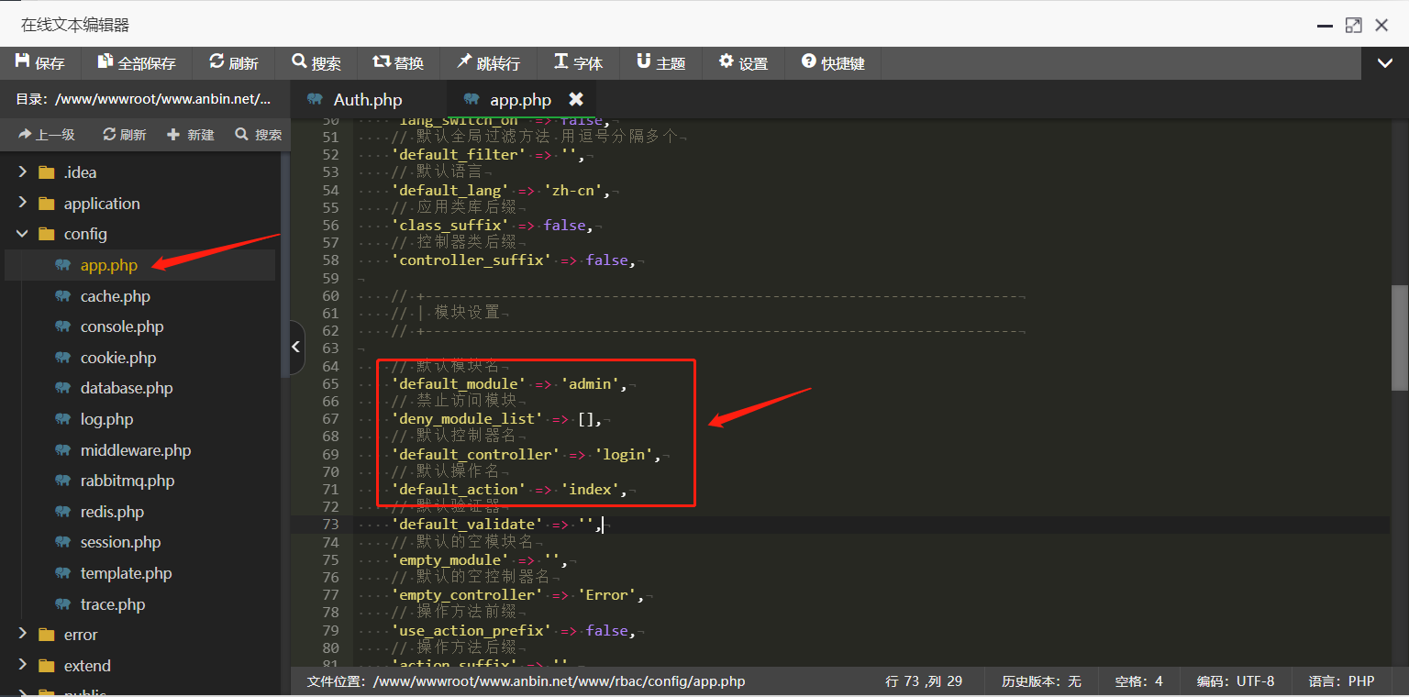Click 'empty_controller' on line 77

[x=466, y=595]
